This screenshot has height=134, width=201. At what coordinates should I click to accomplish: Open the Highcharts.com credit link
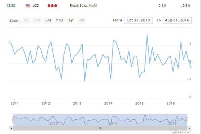[181, 132]
